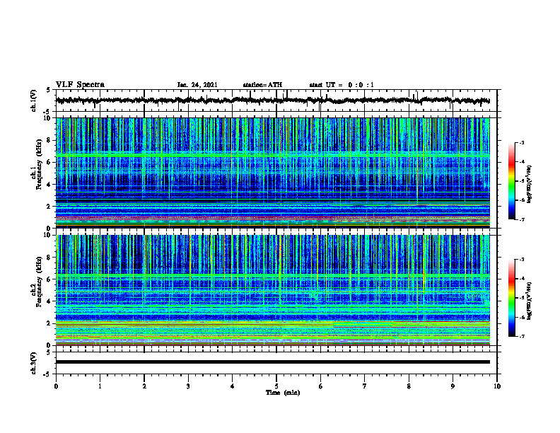Click the time axis tick label "0"
Image resolution: width=560 pixels, height=433 pixels.
click(56, 386)
